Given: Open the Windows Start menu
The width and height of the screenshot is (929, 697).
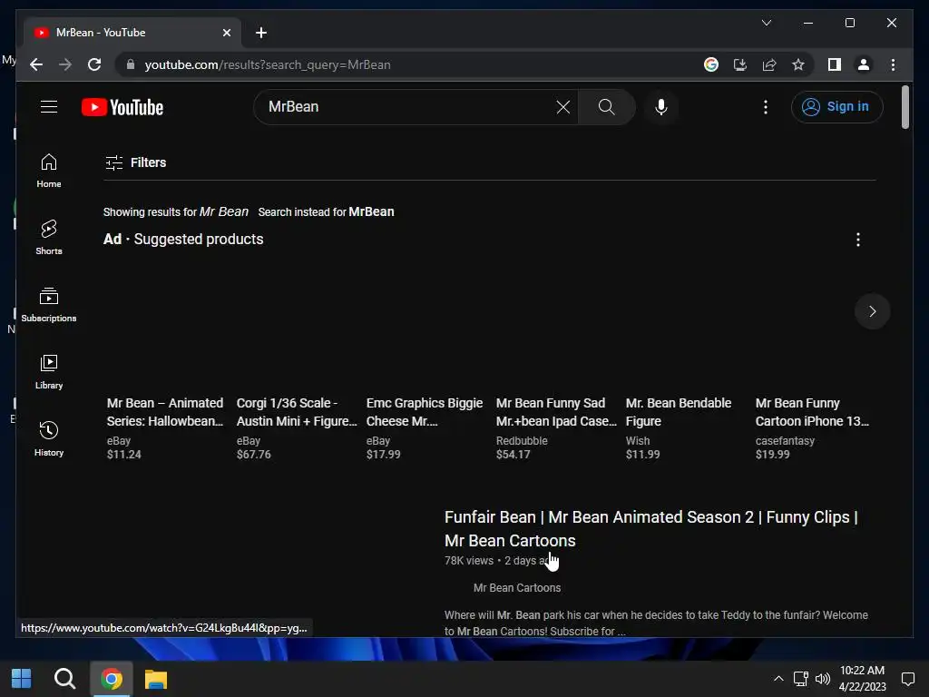Looking at the screenshot, I should coord(22,679).
